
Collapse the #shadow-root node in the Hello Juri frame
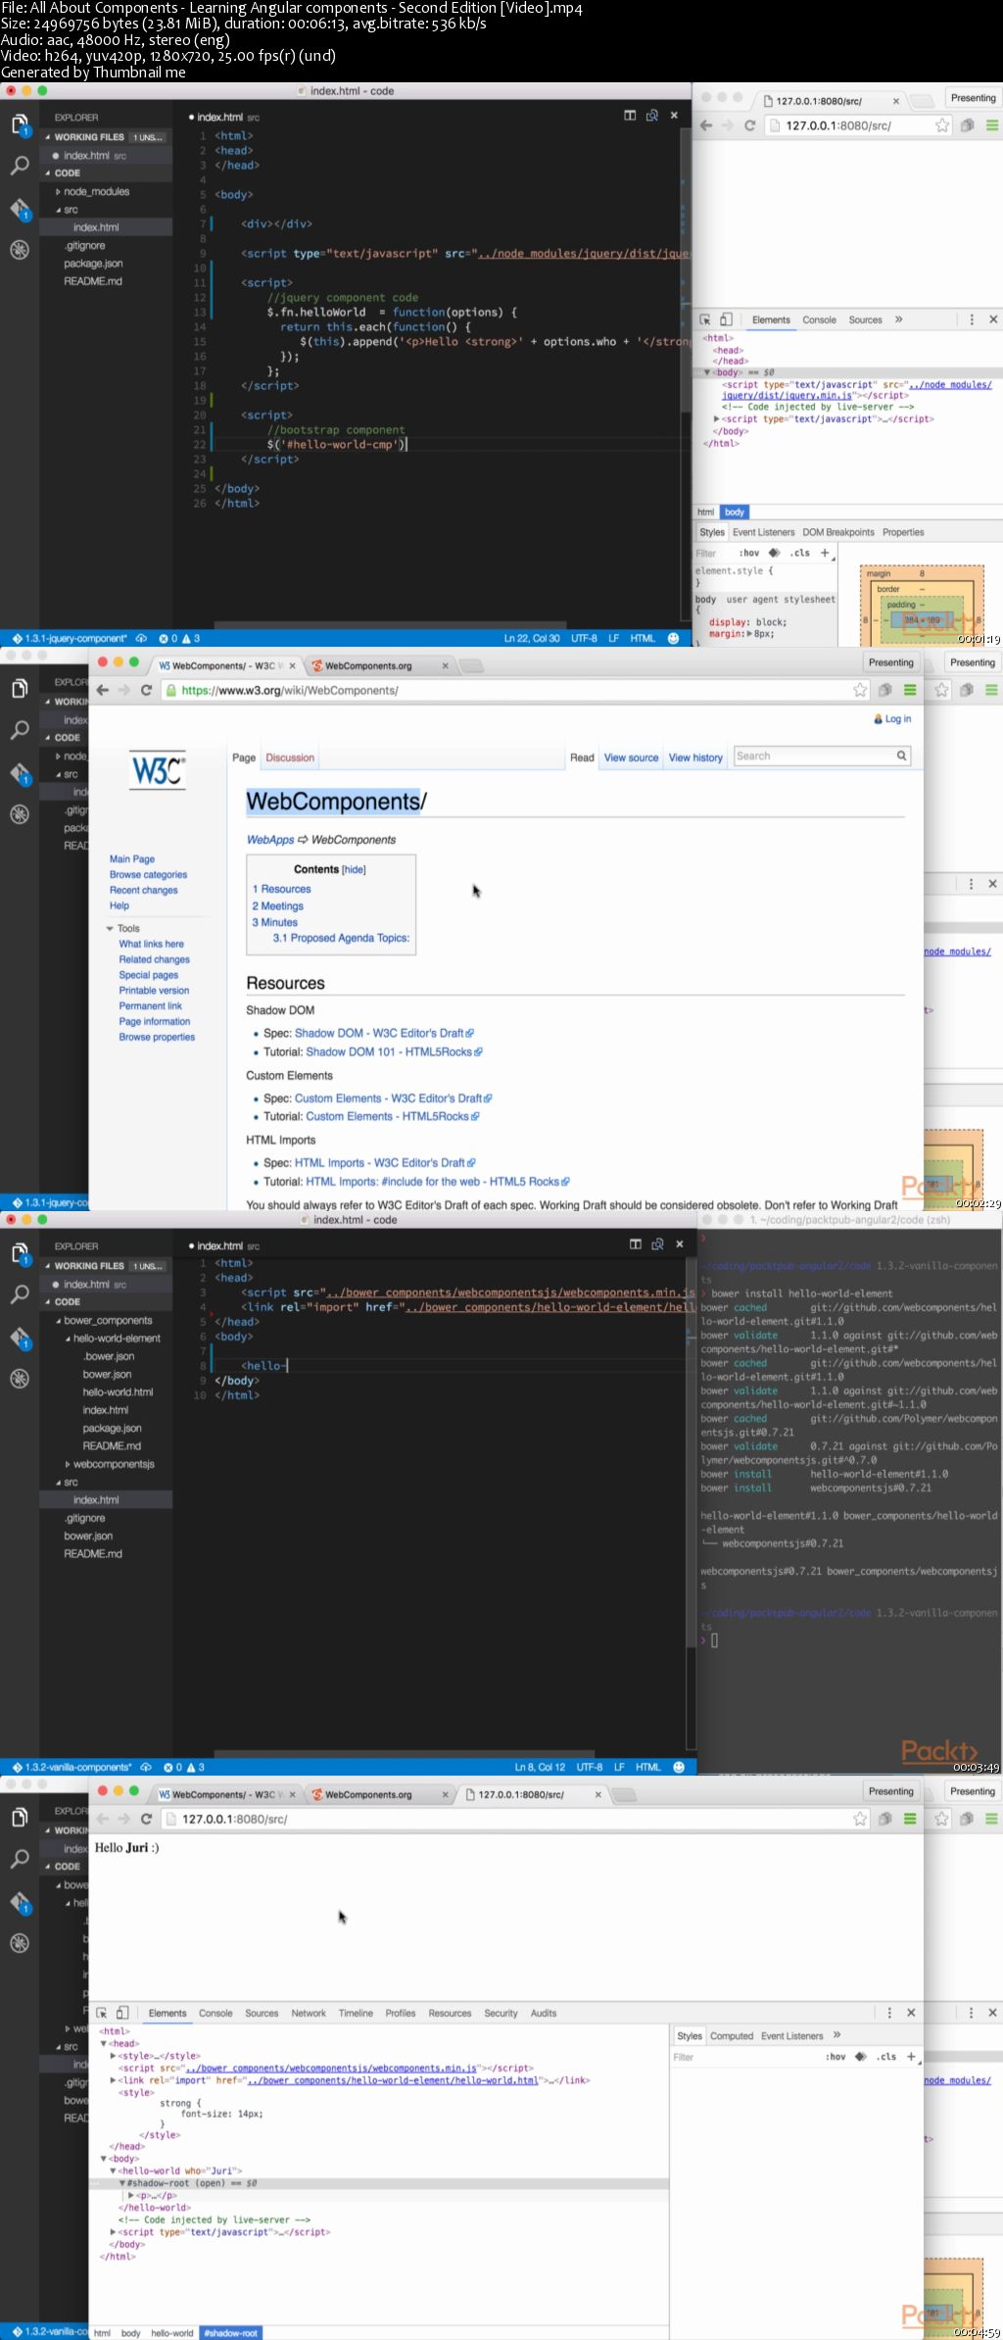pyautogui.click(x=122, y=2183)
